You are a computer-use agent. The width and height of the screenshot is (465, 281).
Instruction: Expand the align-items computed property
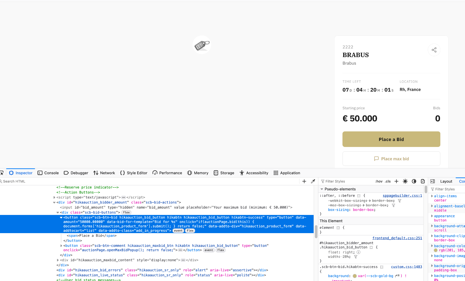click(x=432, y=196)
